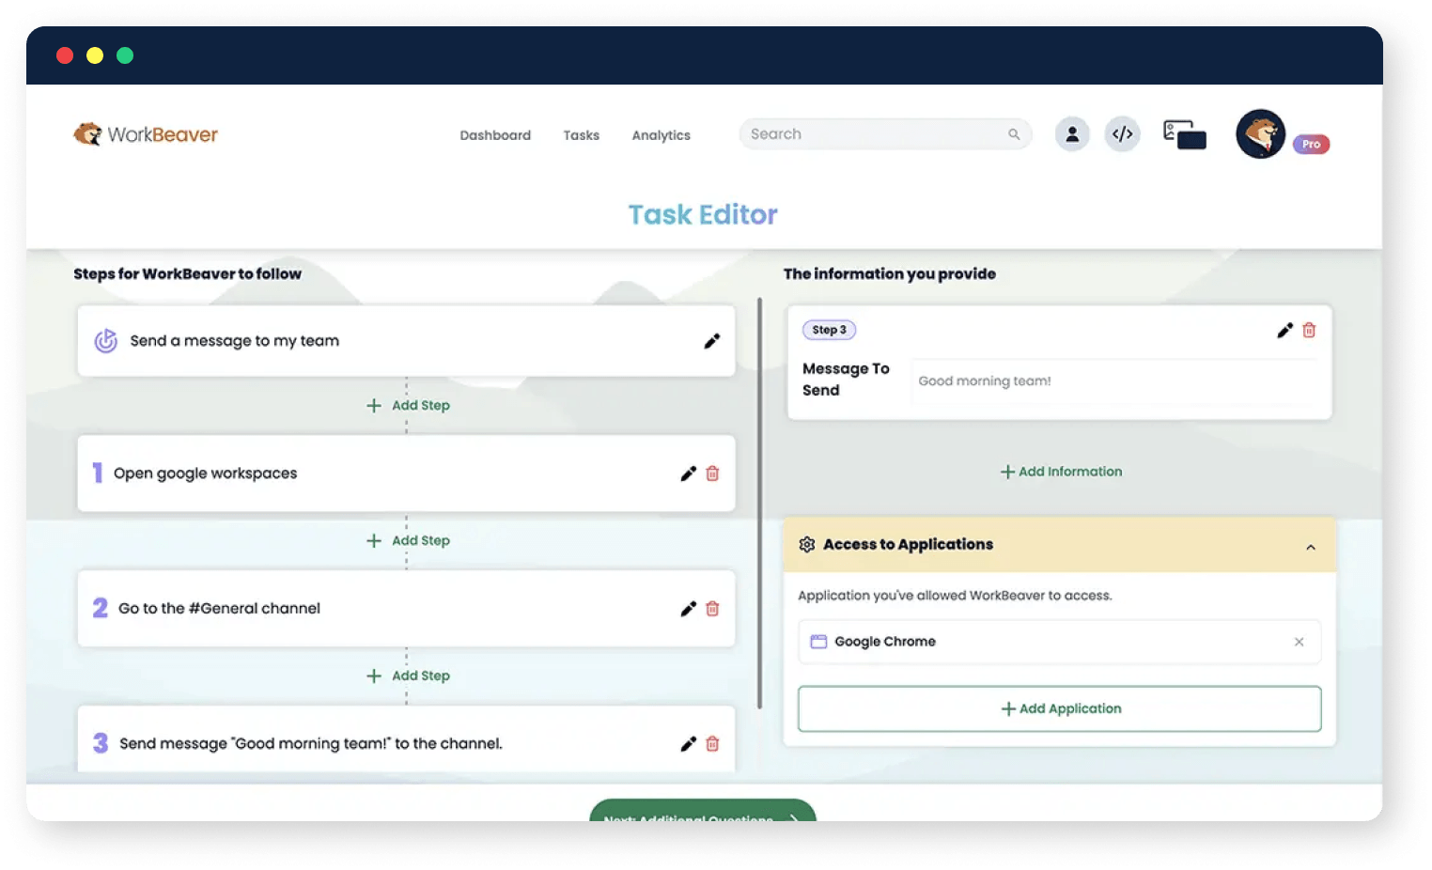Edit the 'Send a message to my team' title
The width and height of the screenshot is (1432, 870).
(711, 341)
